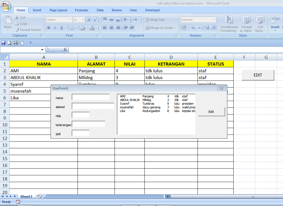Click Increase Decimal in the Number group
This screenshot has width=283, height=206.
[207, 28]
